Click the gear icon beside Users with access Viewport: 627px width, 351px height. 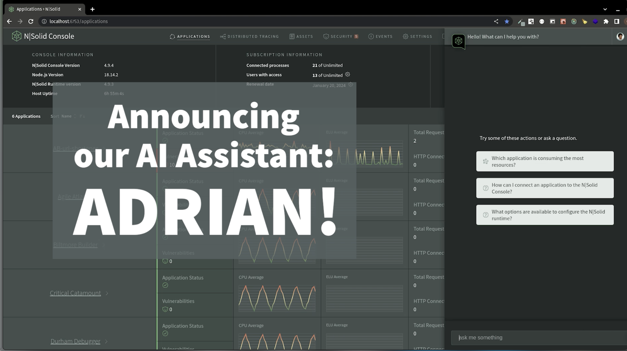click(347, 74)
